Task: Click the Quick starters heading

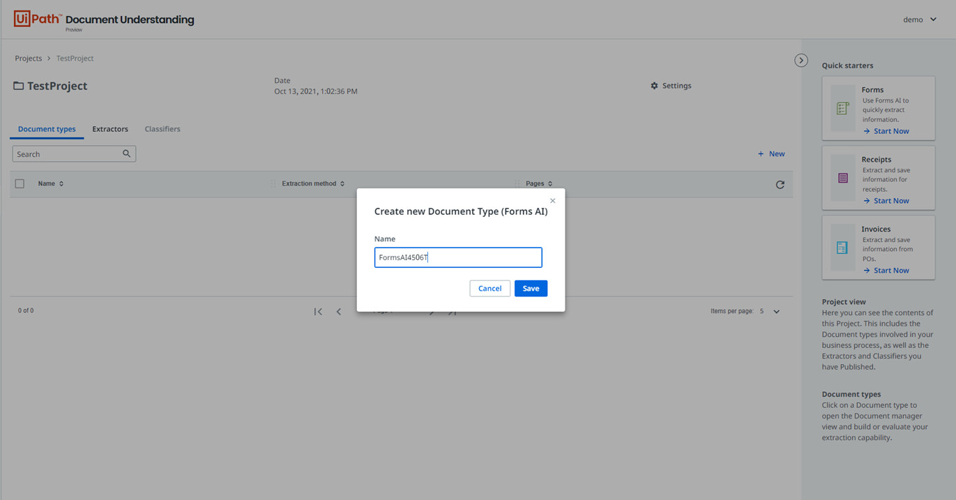Action: [x=847, y=66]
